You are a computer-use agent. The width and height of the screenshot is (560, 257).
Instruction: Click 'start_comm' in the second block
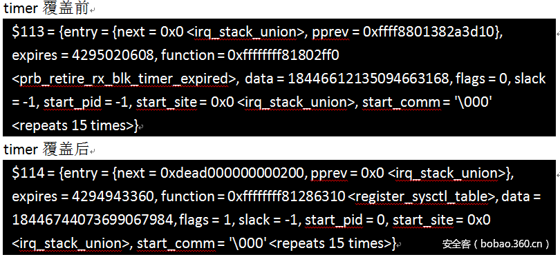point(176,243)
